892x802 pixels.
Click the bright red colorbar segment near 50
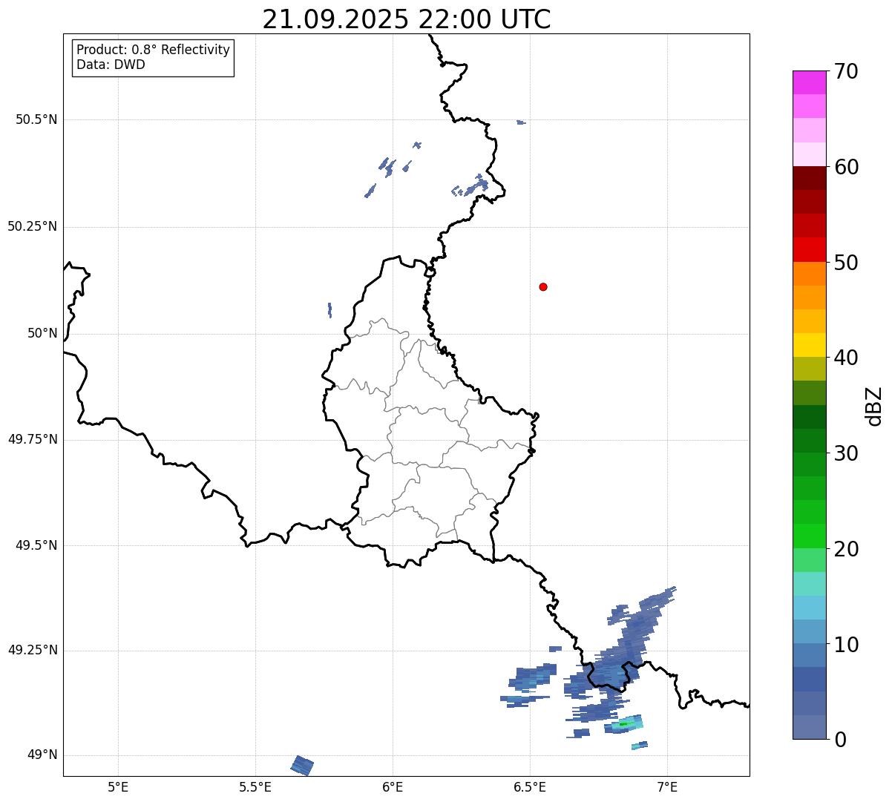(809, 250)
